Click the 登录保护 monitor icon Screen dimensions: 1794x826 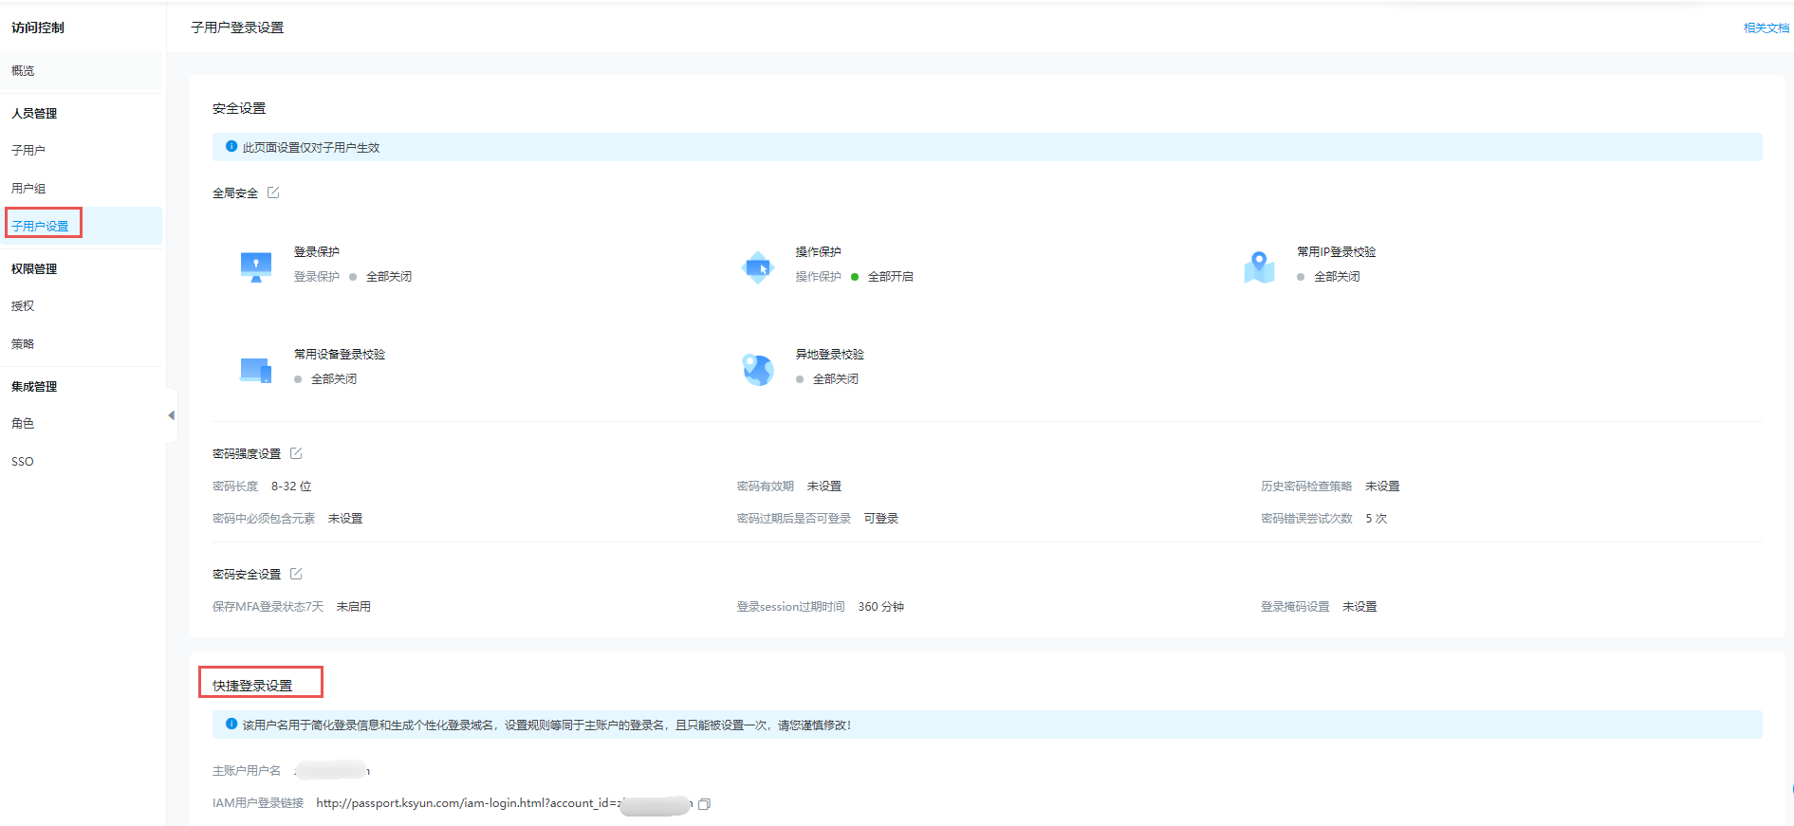[256, 266]
